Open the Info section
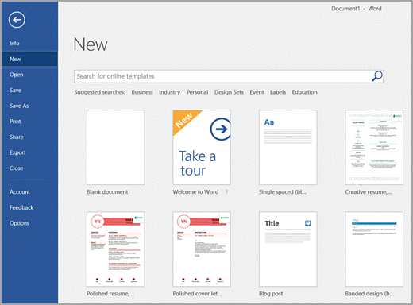The image size is (413, 305). point(14,44)
